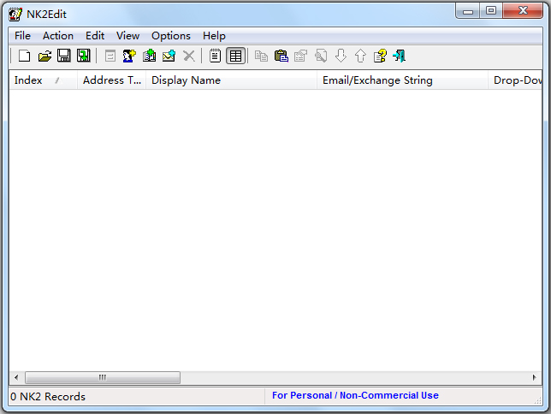Image resolution: width=551 pixels, height=414 pixels.
Task: Close the NK2Edit window
Action: point(523,10)
